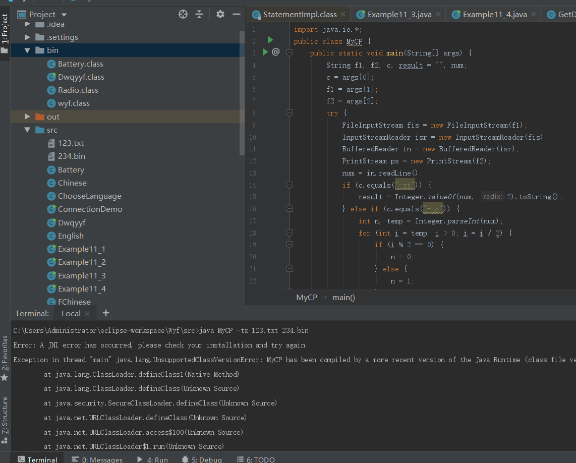Toggle 1: Project side tab
The height and width of the screenshot is (463, 576).
pos(5,33)
